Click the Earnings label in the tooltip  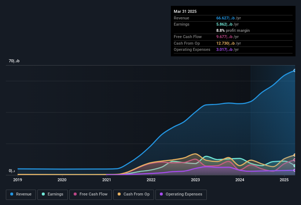point(181,24)
